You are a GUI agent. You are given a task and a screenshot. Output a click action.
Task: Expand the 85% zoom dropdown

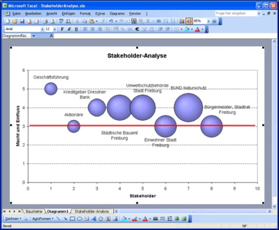[208, 21]
